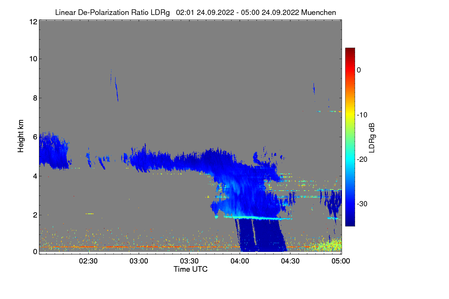The height and width of the screenshot is (299, 449).
Task: Click the colorbar value '-30'
Action: (362, 204)
